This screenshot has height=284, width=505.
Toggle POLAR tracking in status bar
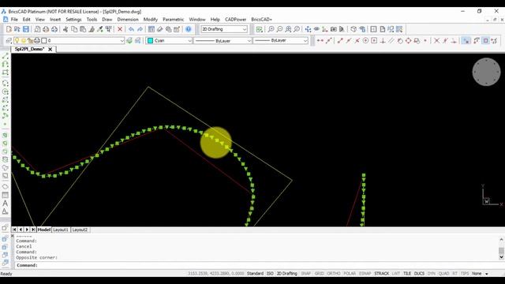(x=350, y=274)
